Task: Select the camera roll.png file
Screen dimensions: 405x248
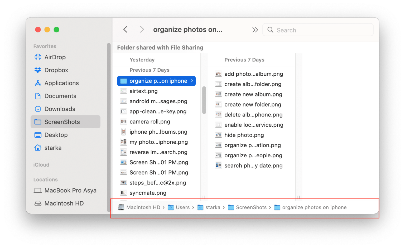Action: coord(150,121)
